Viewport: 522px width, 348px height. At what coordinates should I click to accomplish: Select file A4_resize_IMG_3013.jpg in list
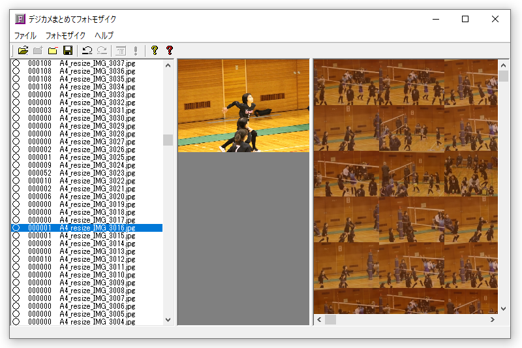[97, 251]
